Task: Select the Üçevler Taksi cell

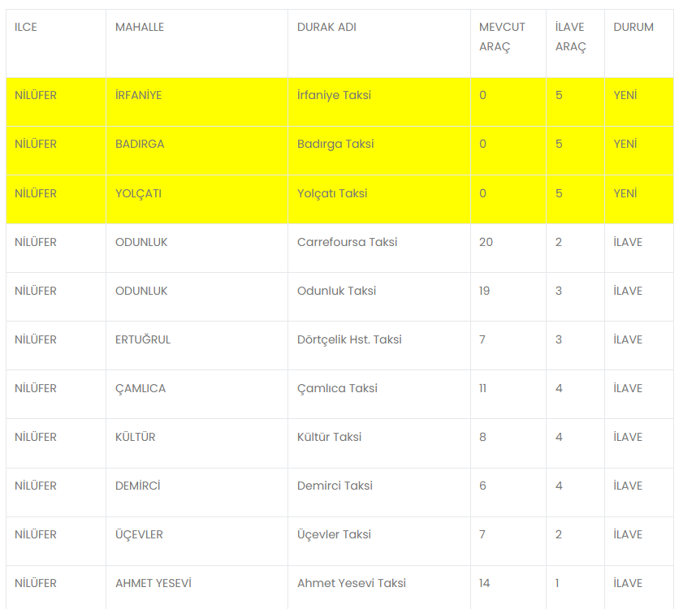Action: tap(334, 534)
